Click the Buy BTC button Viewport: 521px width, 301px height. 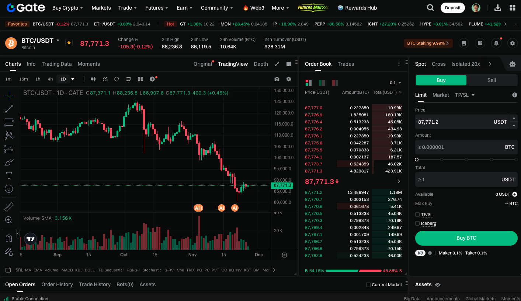(466, 238)
